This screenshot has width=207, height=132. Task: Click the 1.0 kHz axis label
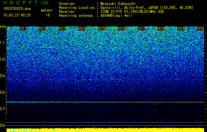[x=3, y=59]
